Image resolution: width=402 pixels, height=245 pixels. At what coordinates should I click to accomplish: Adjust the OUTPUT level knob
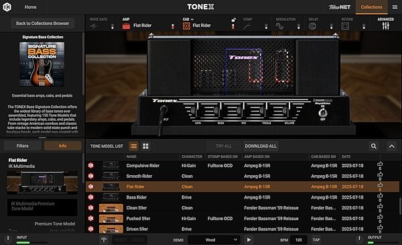click(x=359, y=239)
